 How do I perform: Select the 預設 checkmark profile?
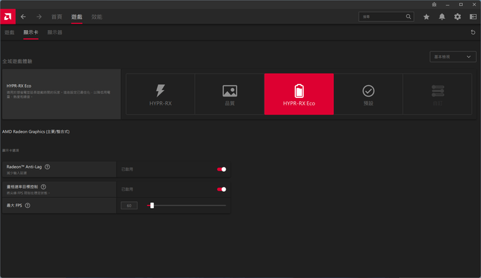[368, 94]
